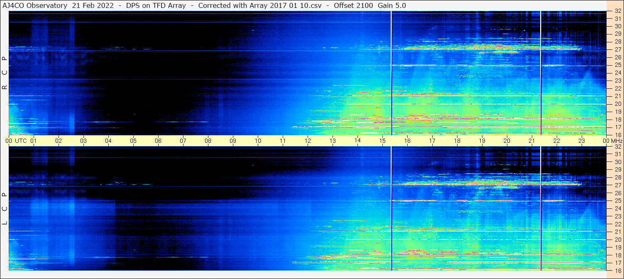Click the 01 hour time axis label
This screenshot has height=279, width=624.
coord(34,141)
